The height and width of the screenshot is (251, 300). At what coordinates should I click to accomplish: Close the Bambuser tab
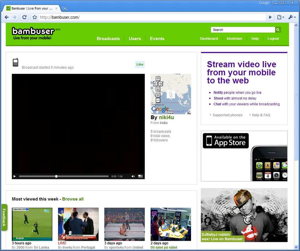pos(56,8)
